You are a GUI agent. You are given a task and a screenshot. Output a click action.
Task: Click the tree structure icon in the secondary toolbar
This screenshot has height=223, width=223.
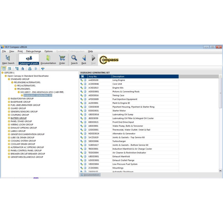(17, 69)
